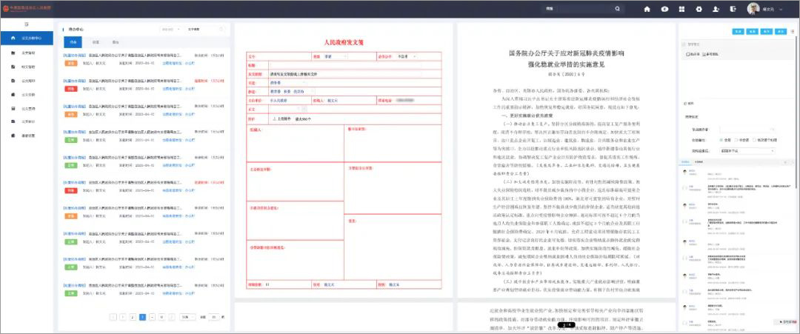Click the 人民政府发文笺 form heading
The width and height of the screenshot is (800, 334).
(x=344, y=43)
